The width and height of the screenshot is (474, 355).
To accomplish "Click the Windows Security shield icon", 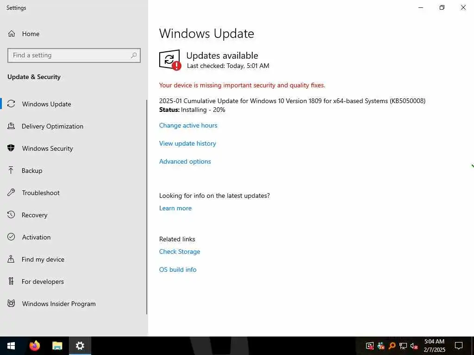I will tap(11, 148).
